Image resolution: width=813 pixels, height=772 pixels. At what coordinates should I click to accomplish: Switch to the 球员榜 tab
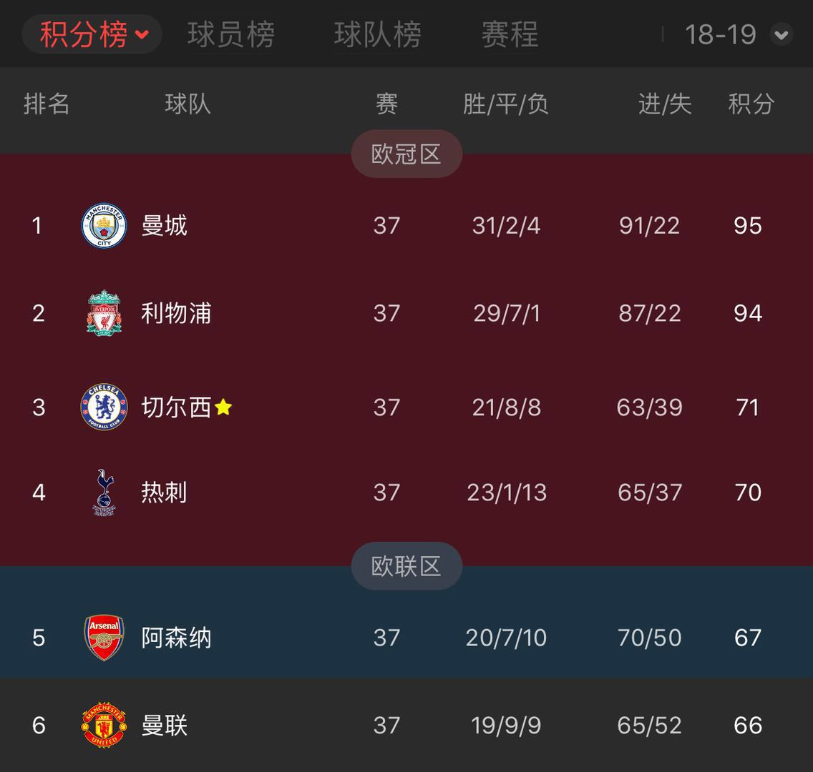(231, 34)
